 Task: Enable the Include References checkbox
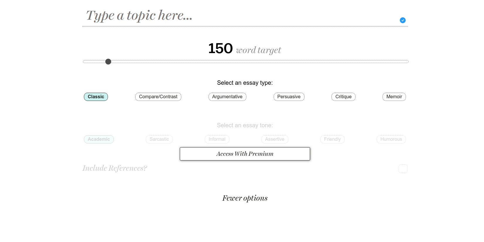403,169
